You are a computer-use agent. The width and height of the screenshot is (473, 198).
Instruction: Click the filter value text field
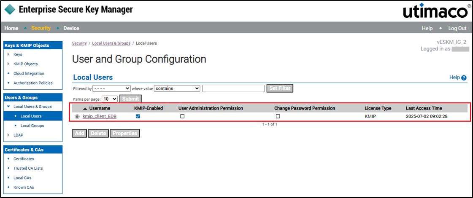pos(233,88)
